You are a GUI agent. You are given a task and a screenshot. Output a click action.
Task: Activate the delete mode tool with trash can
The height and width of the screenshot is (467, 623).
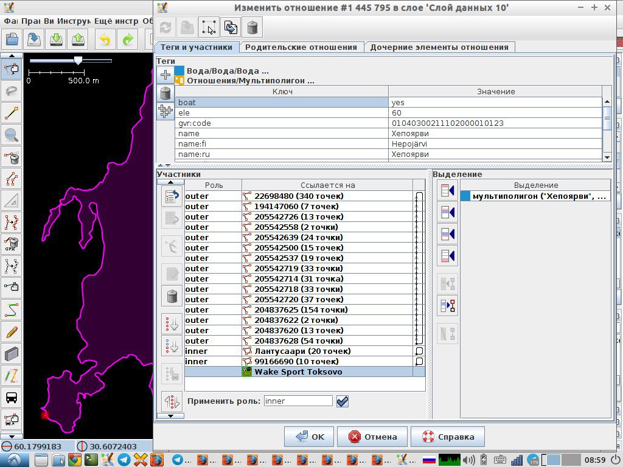click(12, 157)
